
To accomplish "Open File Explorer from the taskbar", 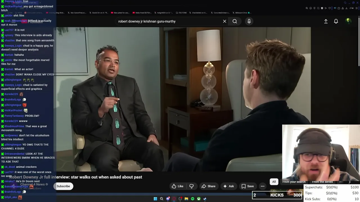I will click(186, 199).
